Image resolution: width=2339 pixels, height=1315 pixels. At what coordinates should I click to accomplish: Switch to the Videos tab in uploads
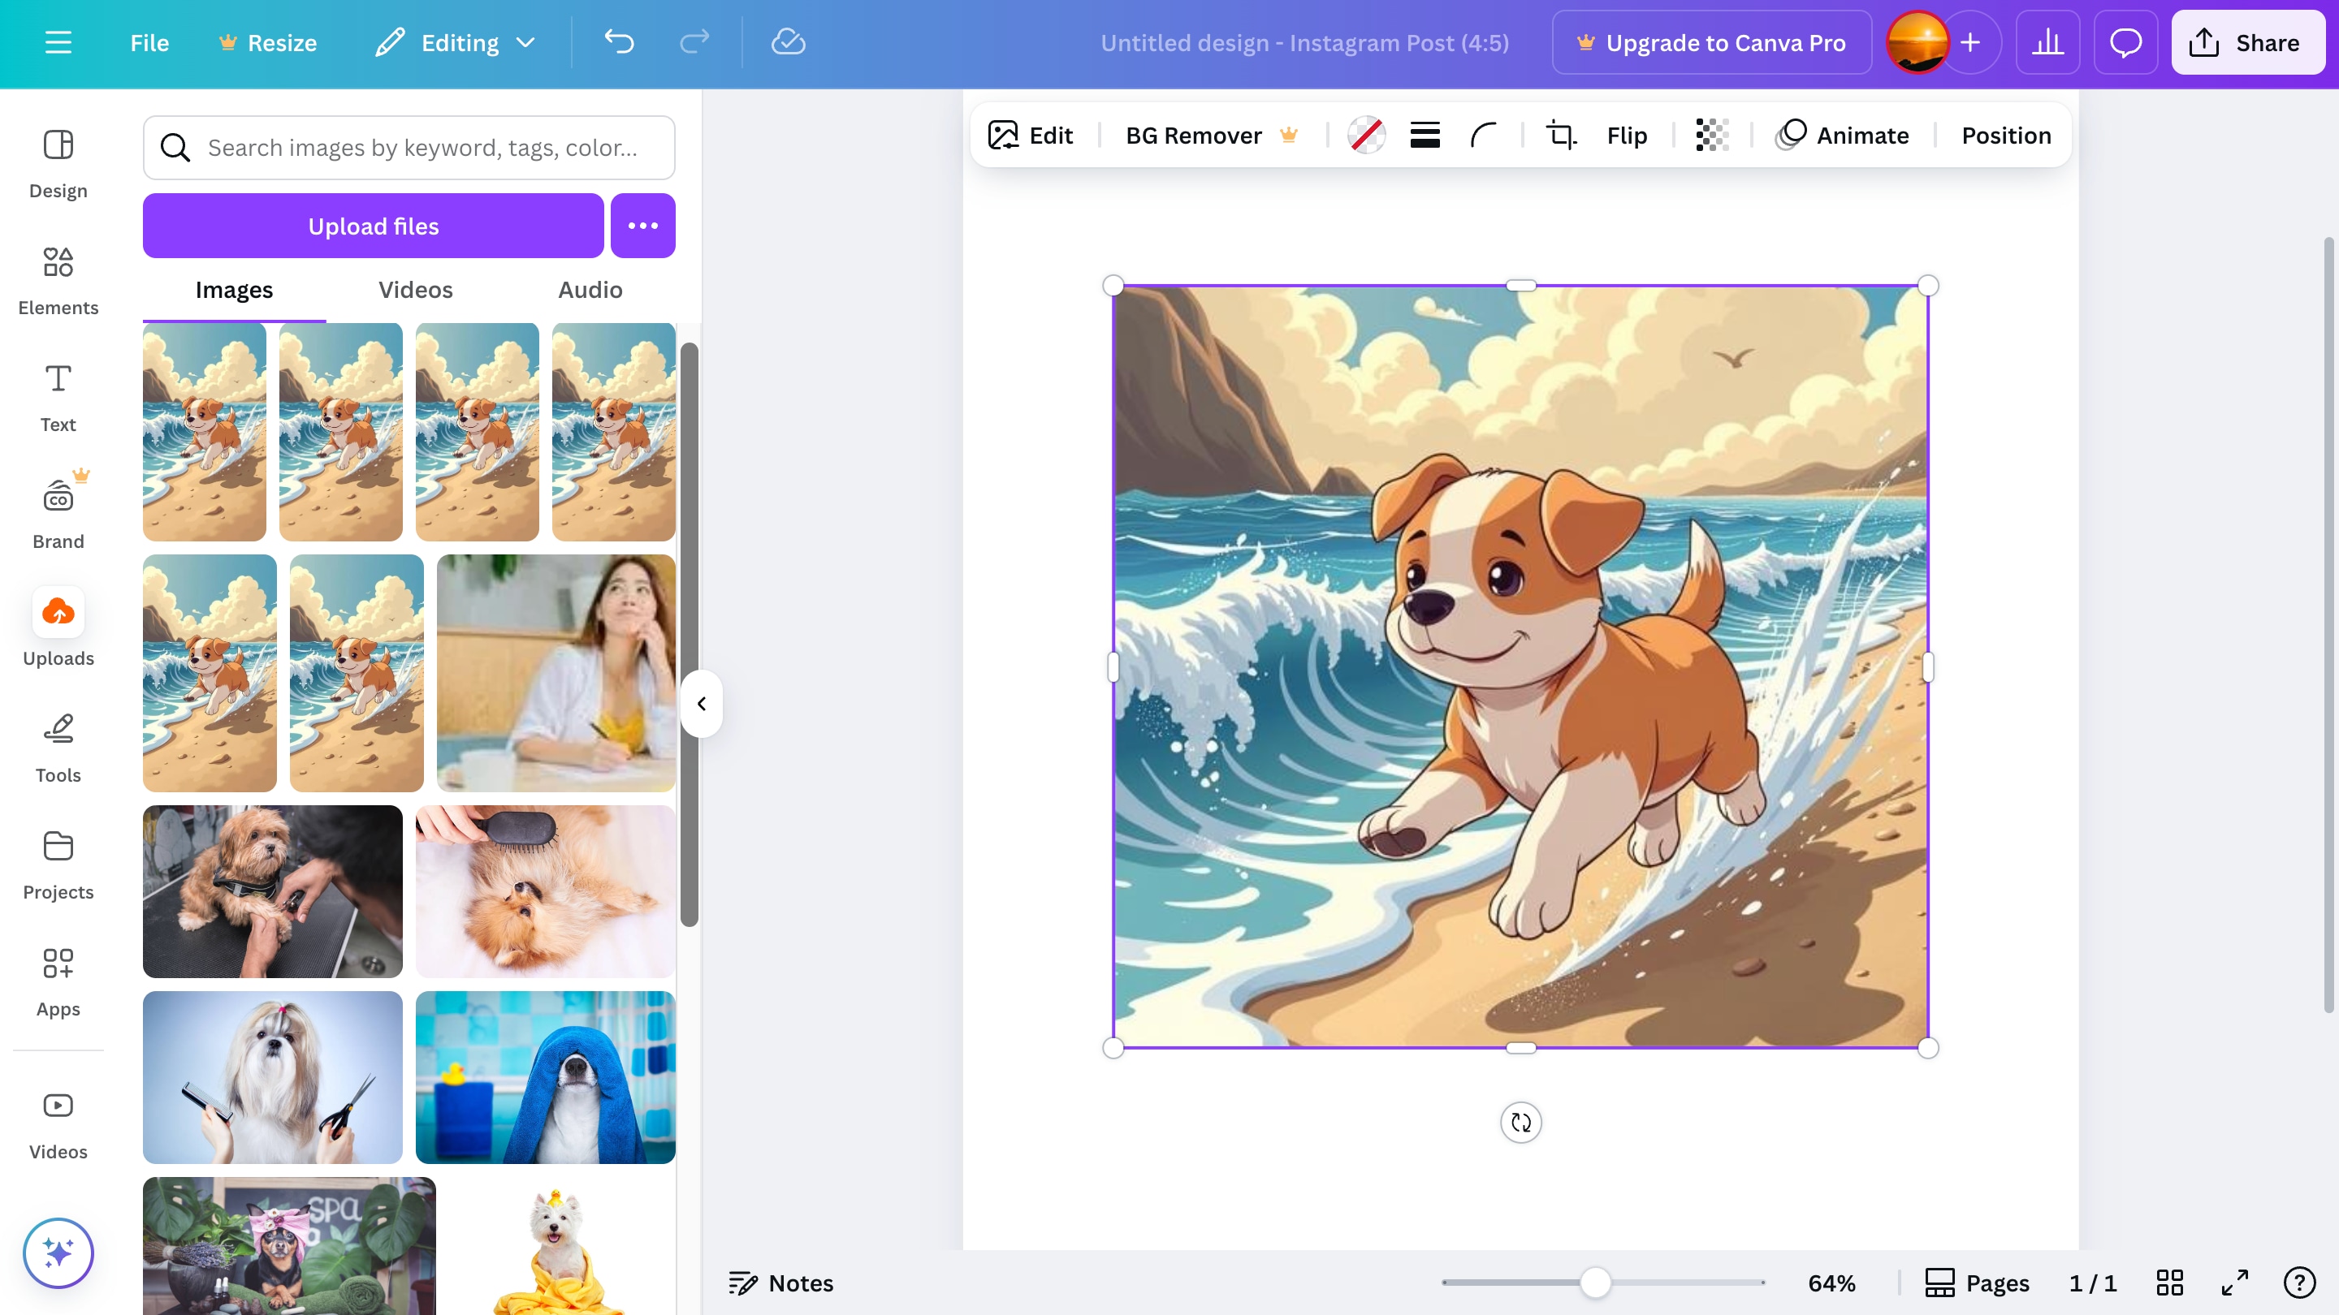tap(415, 290)
